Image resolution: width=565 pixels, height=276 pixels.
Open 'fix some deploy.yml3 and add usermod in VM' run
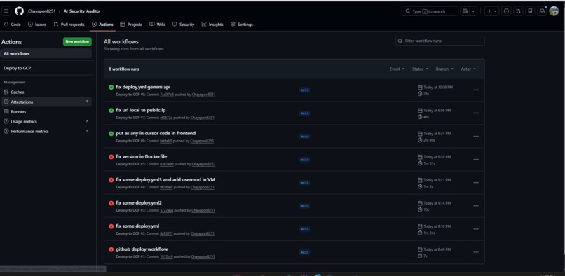(x=165, y=179)
